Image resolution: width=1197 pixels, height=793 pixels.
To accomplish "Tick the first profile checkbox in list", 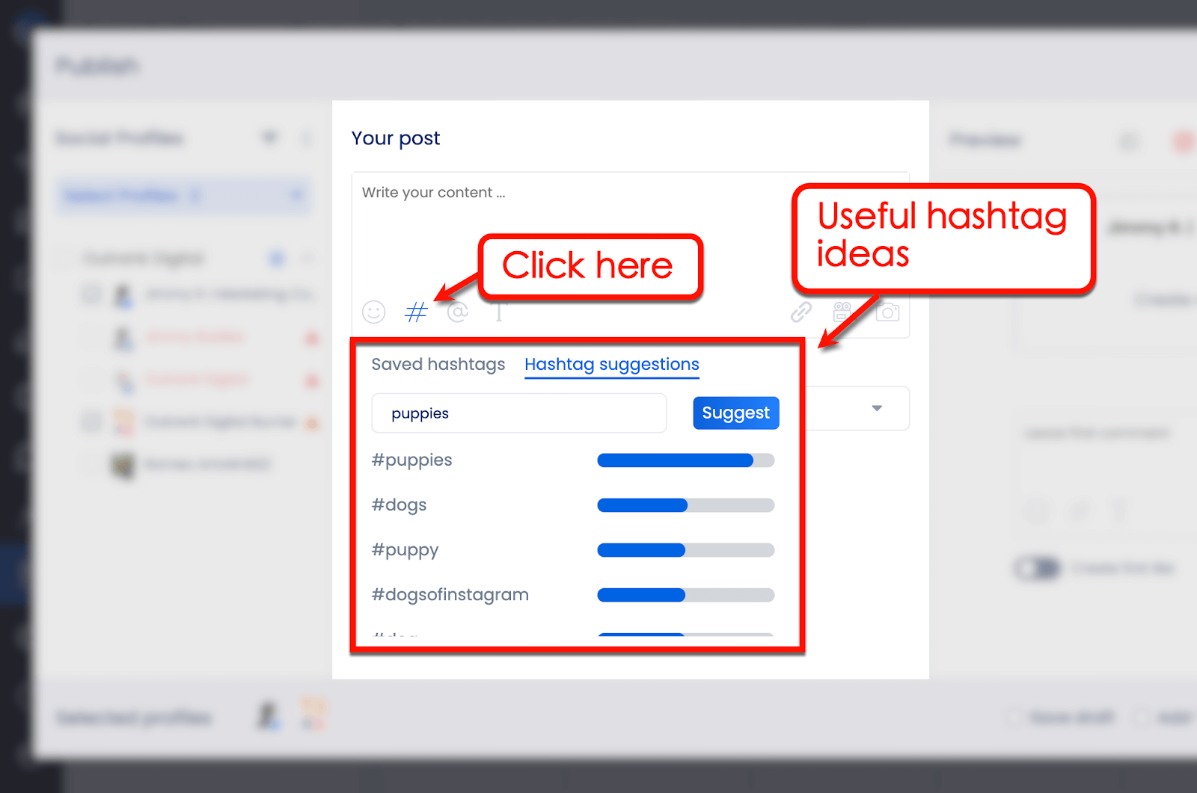I will (91, 294).
